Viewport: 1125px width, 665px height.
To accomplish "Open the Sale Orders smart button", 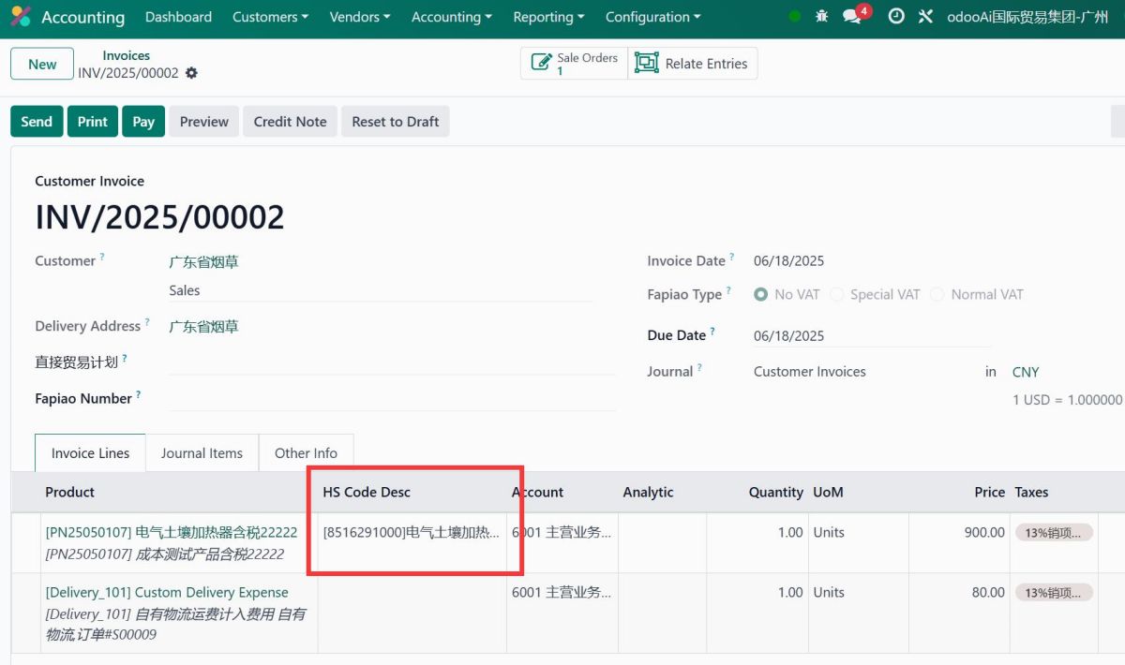I will click(574, 64).
